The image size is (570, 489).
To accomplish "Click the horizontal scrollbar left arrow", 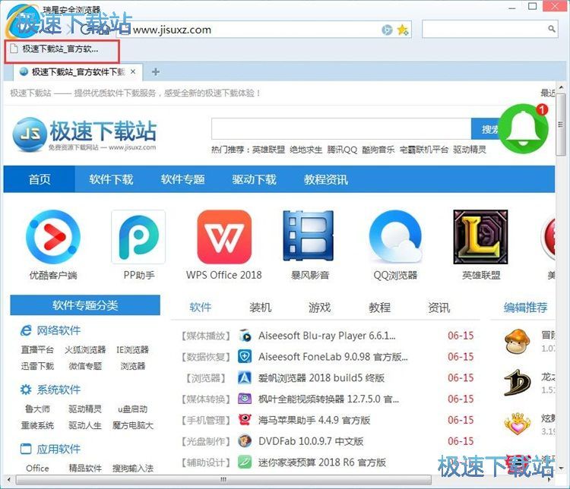I will point(9,480).
